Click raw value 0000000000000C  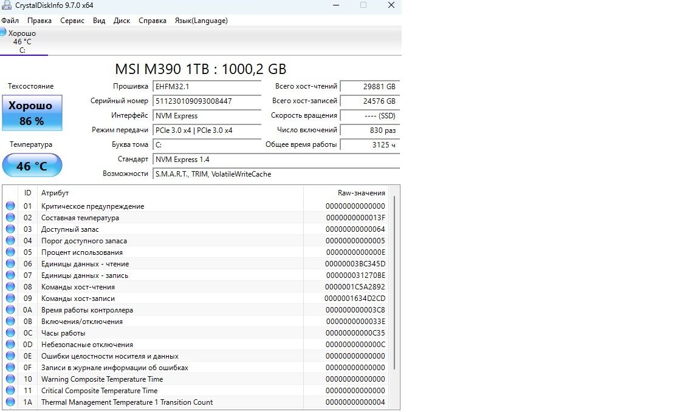(355, 345)
